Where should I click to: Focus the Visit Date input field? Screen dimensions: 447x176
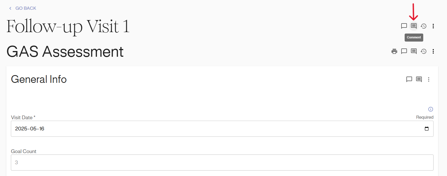200,129
